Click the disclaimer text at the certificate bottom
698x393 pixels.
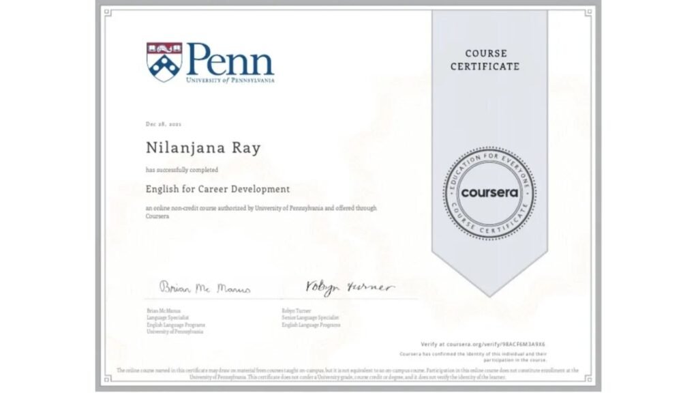(348, 373)
